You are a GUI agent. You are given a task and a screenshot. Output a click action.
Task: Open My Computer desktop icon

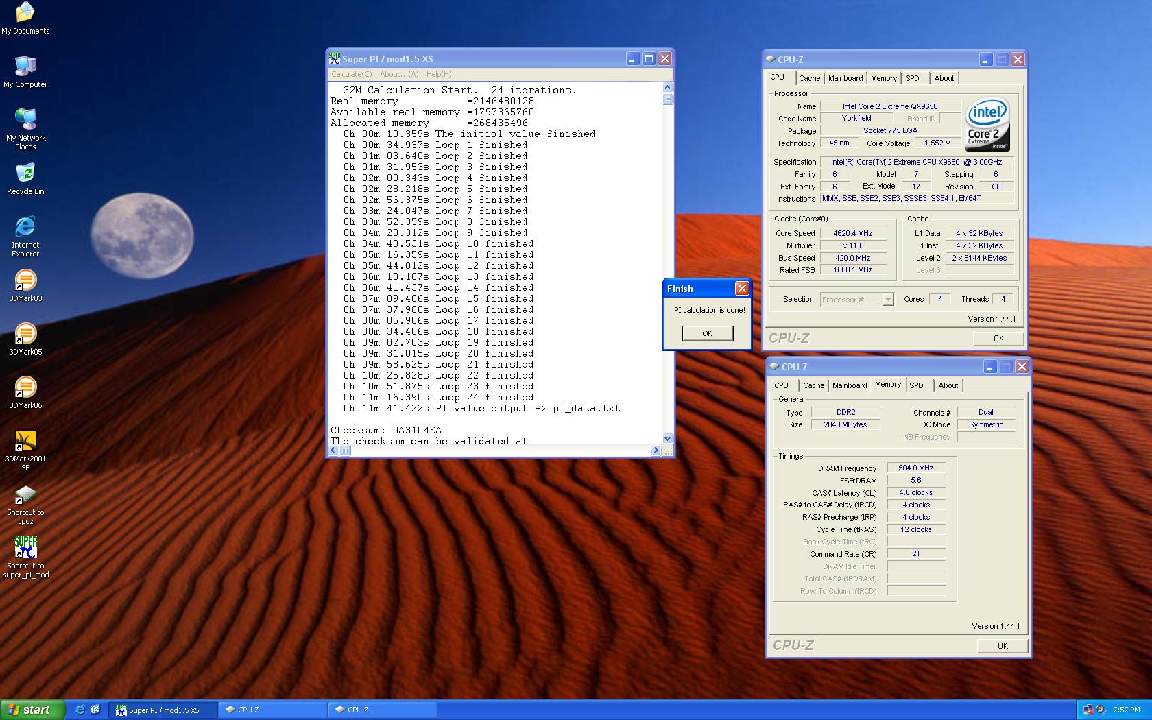point(25,72)
